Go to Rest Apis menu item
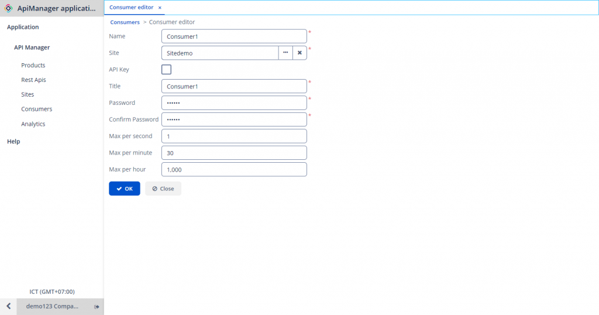Image resolution: width=599 pixels, height=315 pixels. 33,80
